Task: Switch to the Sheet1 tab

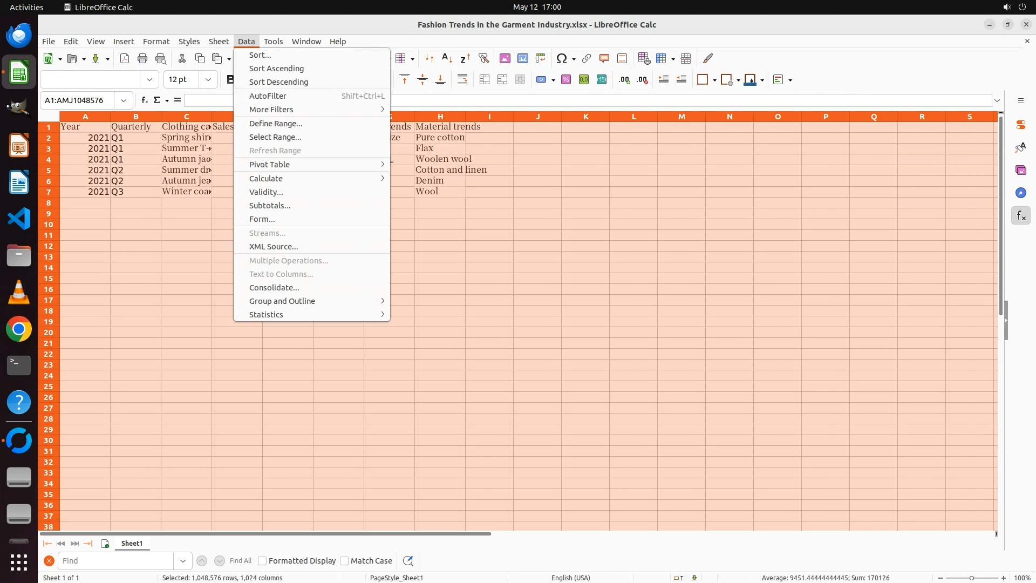Action: 132,544
